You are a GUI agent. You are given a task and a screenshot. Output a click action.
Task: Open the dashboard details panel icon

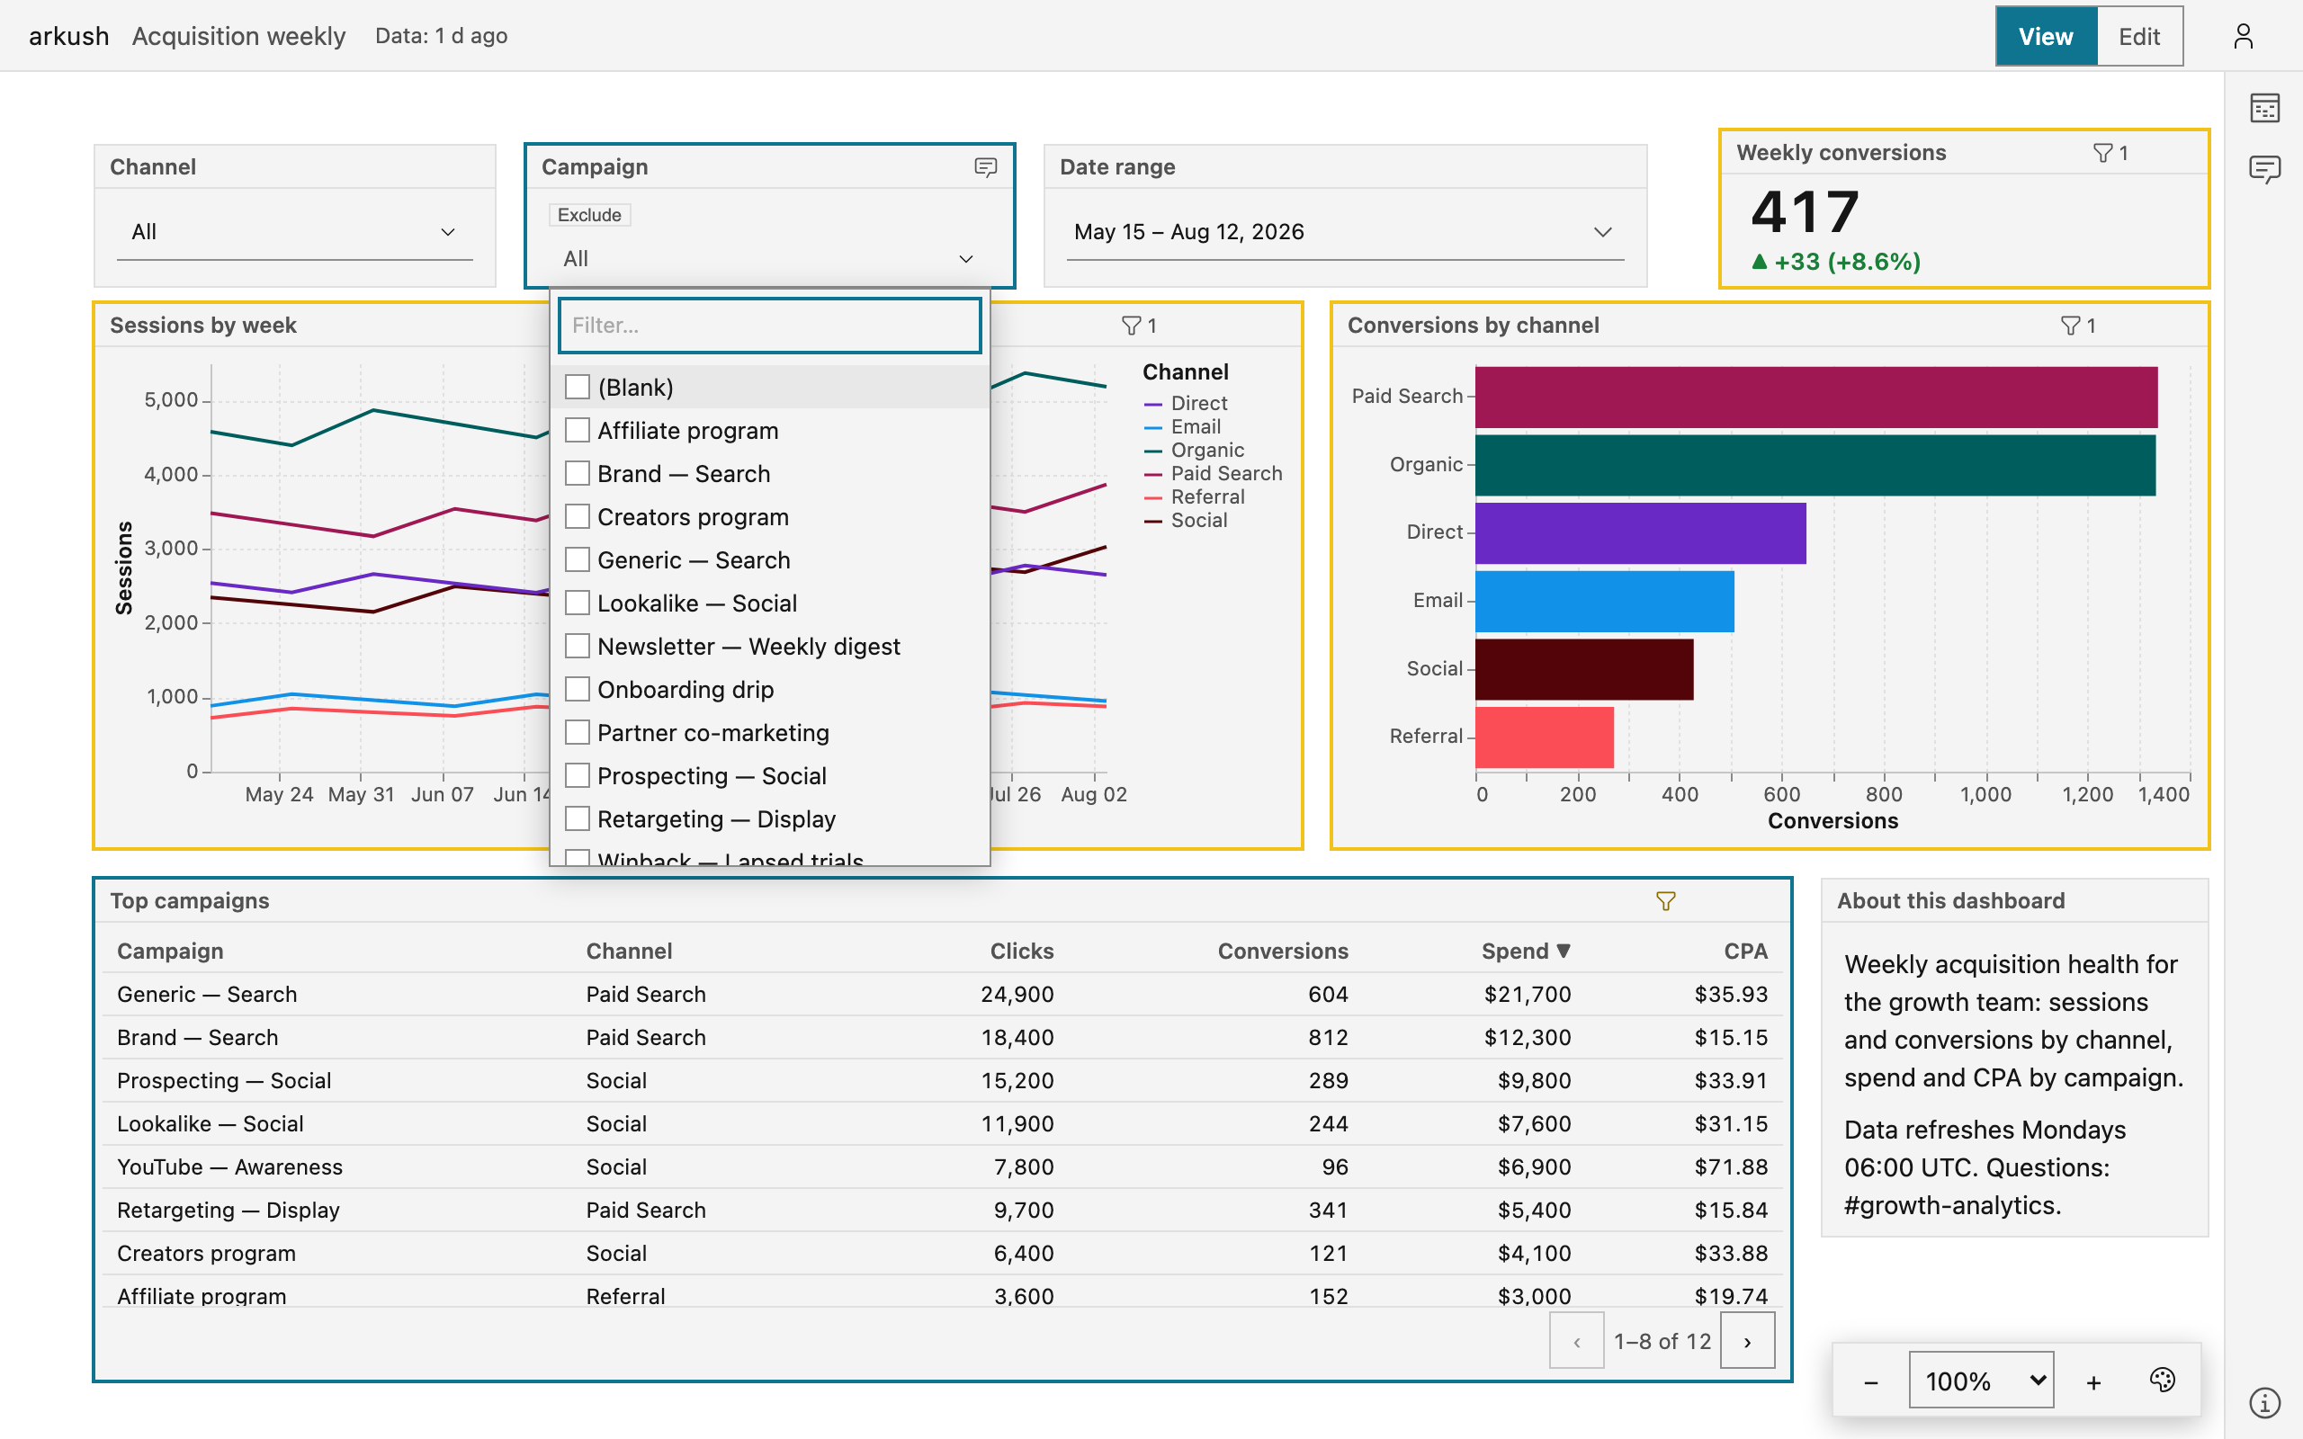pyautogui.click(x=2265, y=109)
